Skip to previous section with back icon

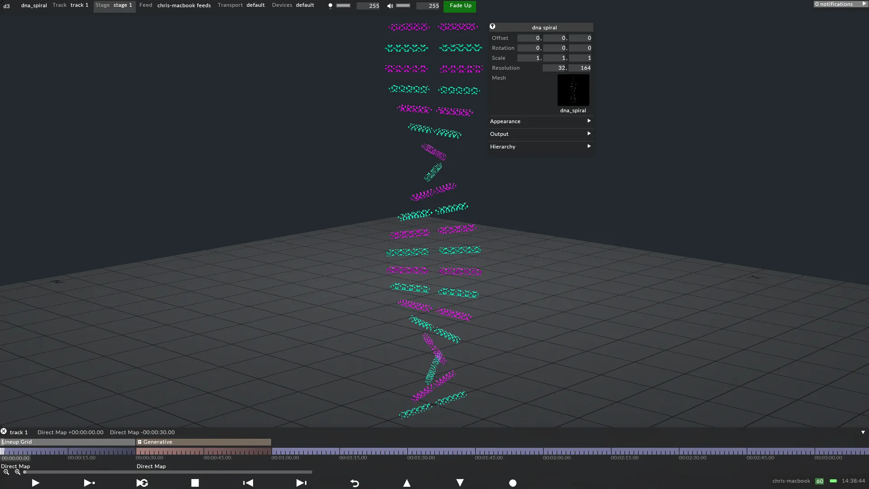(248, 483)
